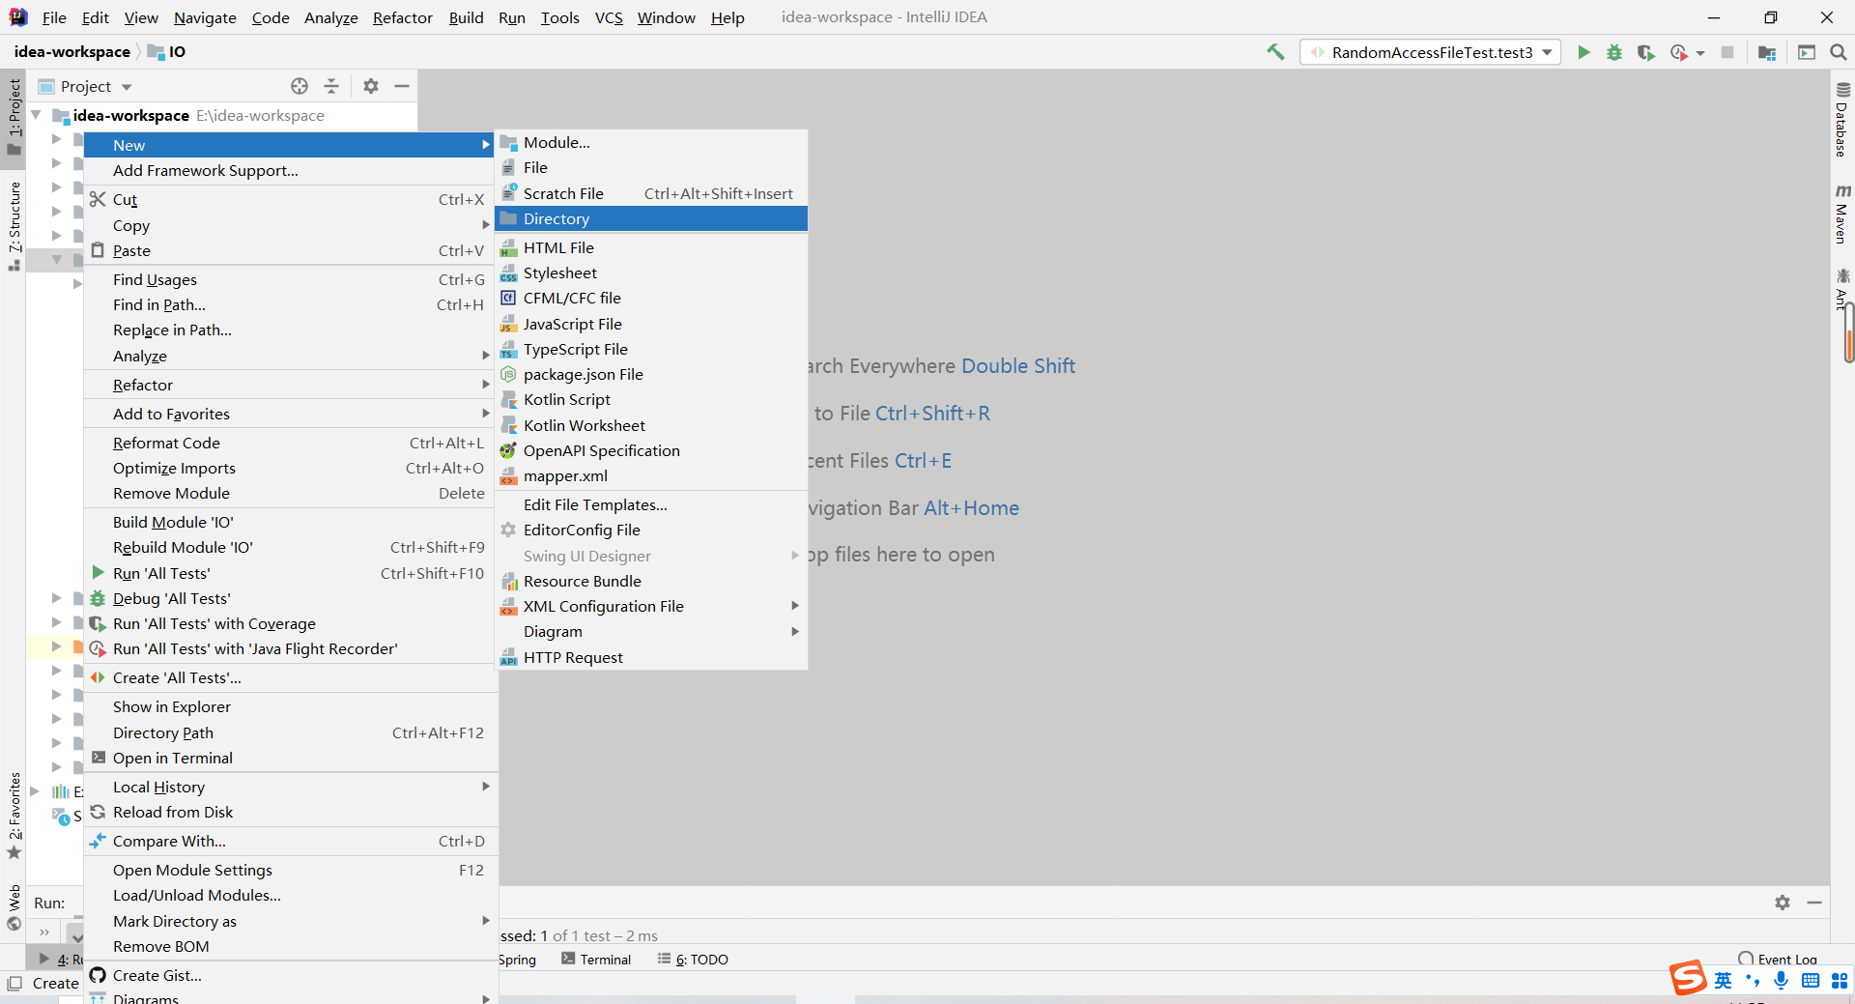The width and height of the screenshot is (1855, 1004).
Task: Open Search Everywhere magnifier icon
Action: (x=1839, y=52)
